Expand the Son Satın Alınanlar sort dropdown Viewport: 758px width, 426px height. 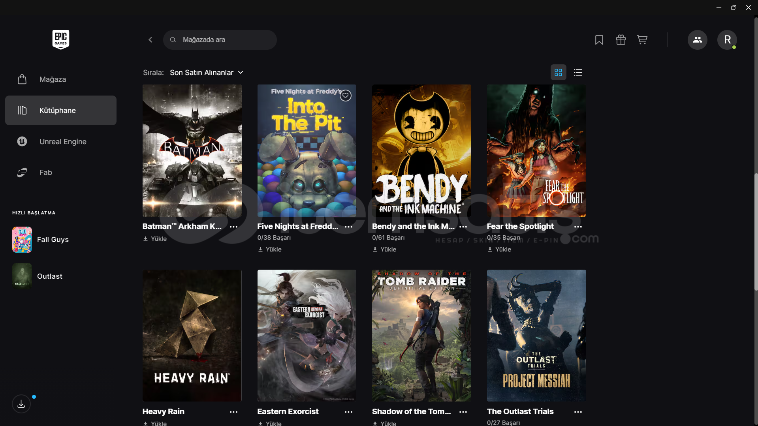tap(207, 73)
